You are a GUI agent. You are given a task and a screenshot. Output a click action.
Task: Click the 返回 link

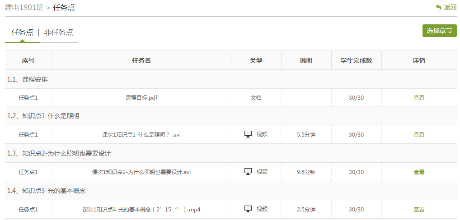(x=450, y=7)
